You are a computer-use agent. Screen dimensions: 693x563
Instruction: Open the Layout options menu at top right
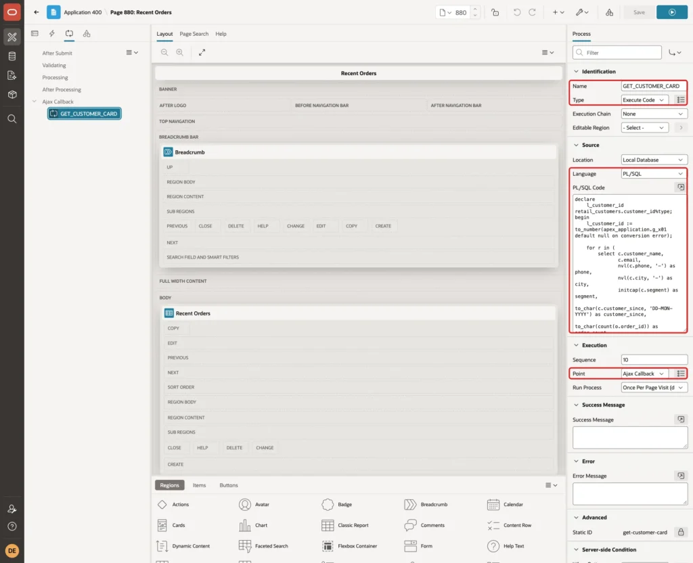click(x=547, y=52)
